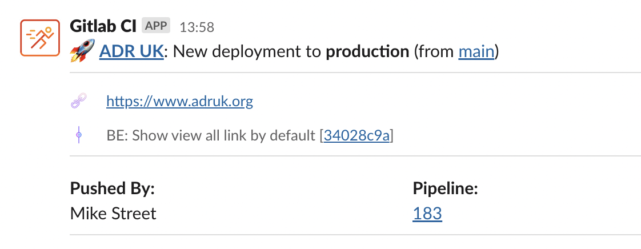Click the divider line above Pushed By
This screenshot has width=641, height=249.
[355, 156]
